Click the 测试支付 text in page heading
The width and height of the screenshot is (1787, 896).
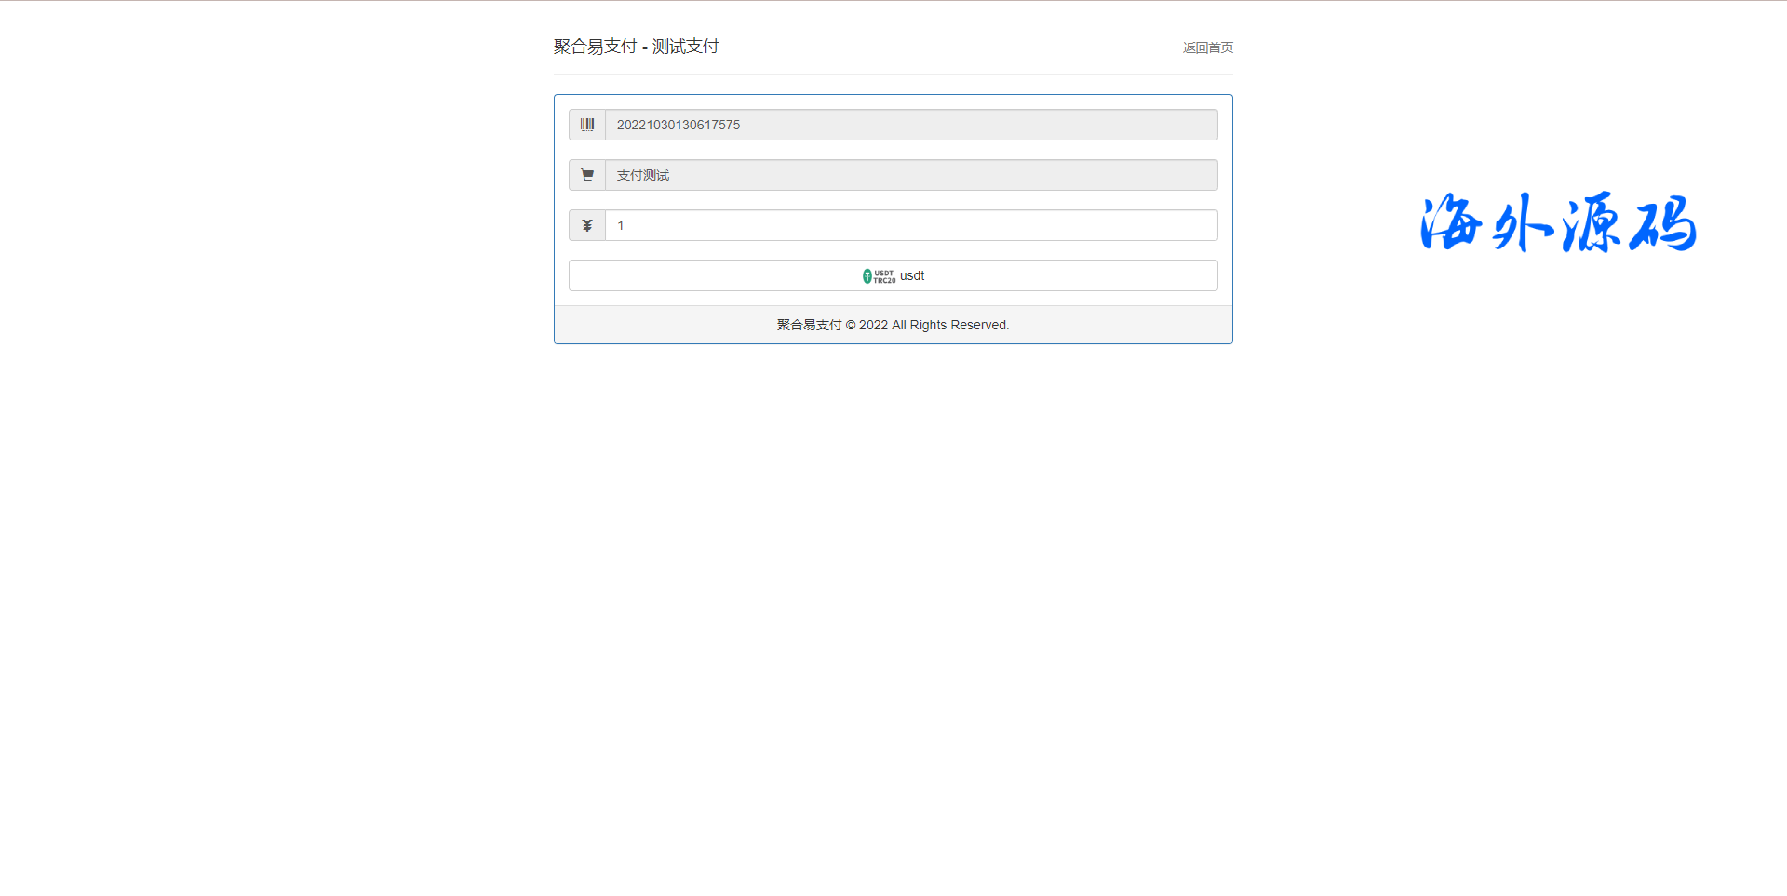685,47
